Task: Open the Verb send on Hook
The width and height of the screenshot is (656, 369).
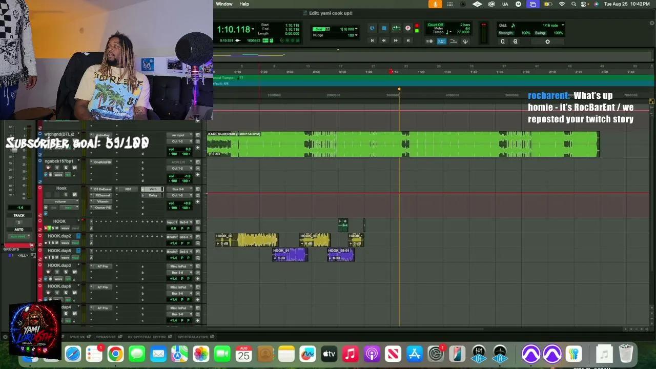Action: 153,189
